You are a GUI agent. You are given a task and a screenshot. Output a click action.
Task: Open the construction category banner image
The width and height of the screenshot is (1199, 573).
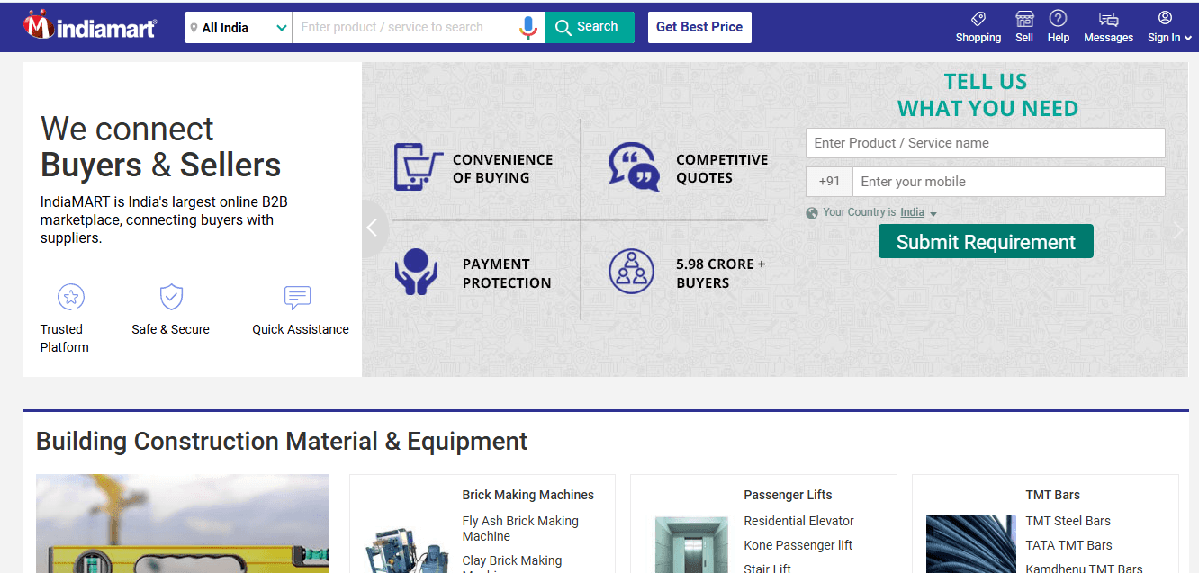pos(182,524)
